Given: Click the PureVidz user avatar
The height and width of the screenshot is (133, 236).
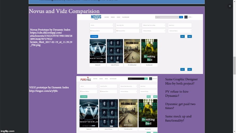Looking at the screenshot, I should point(151,79).
